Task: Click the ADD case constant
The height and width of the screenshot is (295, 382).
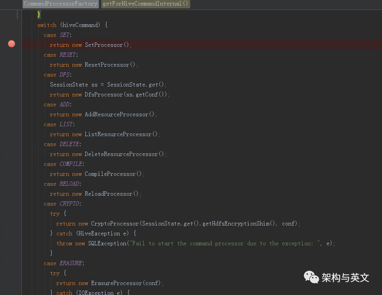Action: coord(65,104)
